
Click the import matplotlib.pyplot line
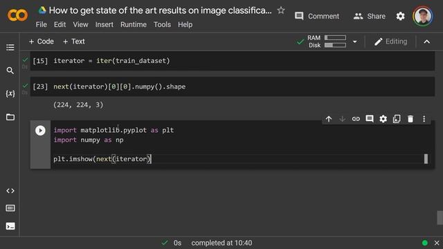114,130
